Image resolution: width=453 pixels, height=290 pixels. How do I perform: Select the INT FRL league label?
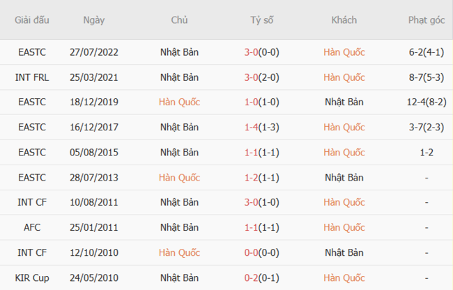(x=32, y=77)
